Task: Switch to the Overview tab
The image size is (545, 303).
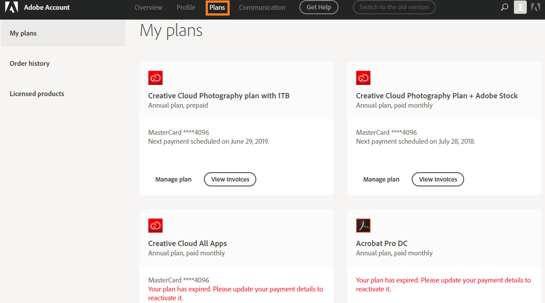Action: pos(148,8)
